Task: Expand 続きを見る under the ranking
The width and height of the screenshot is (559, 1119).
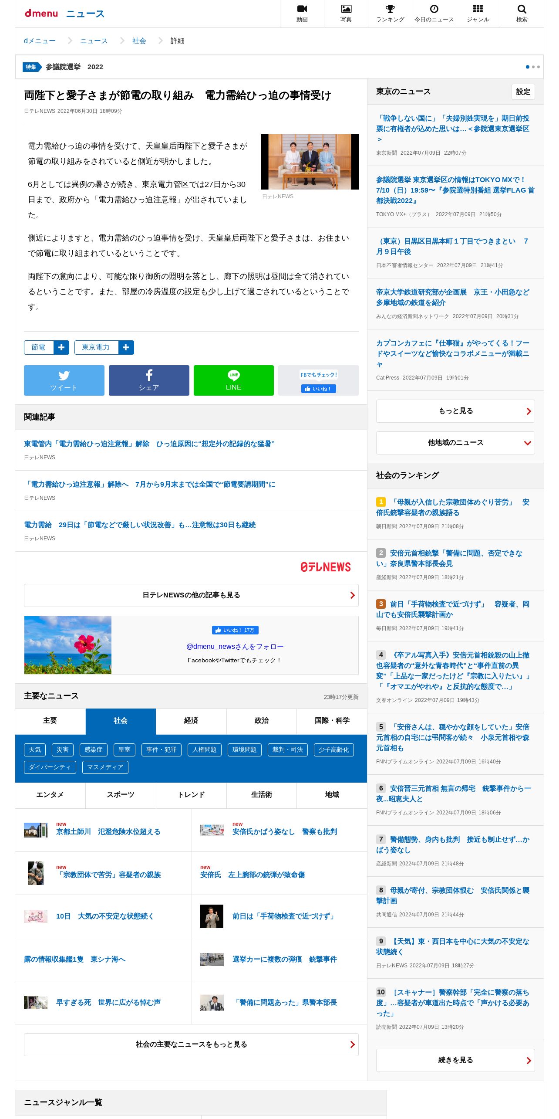Action: (x=455, y=1060)
